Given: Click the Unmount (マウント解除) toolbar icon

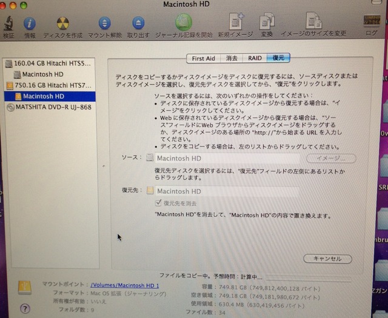Looking at the screenshot, I should (105, 23).
